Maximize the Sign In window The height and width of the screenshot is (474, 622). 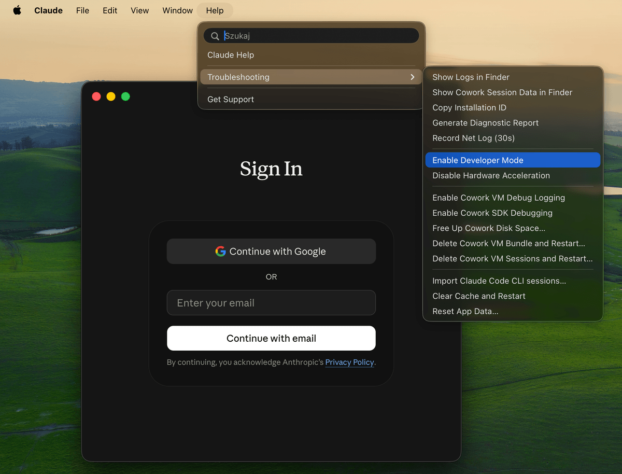click(125, 96)
